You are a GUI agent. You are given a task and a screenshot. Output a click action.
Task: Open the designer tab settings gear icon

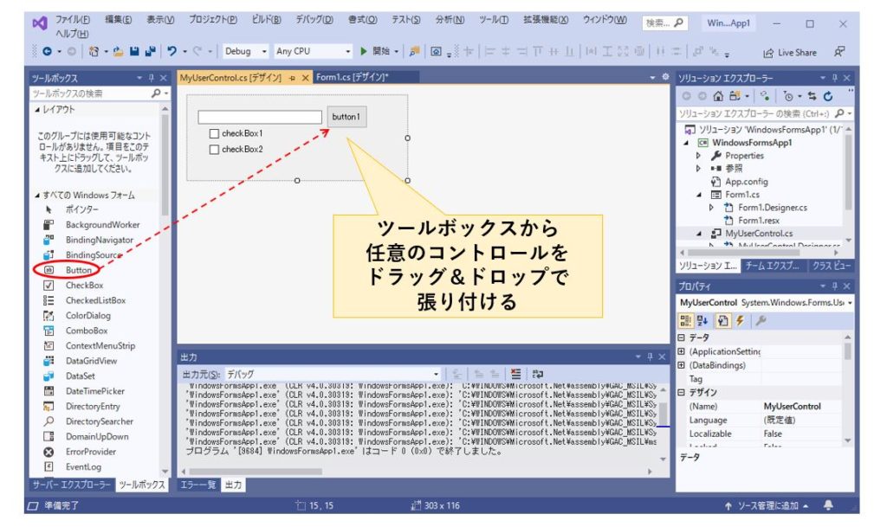(x=665, y=77)
